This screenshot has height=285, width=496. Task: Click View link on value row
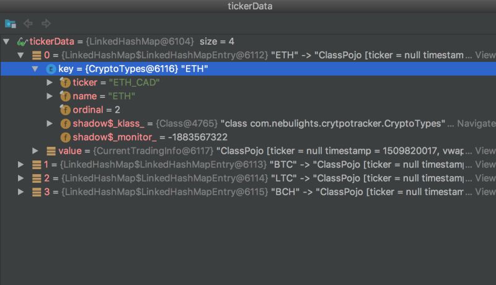pyautogui.click(x=485, y=151)
